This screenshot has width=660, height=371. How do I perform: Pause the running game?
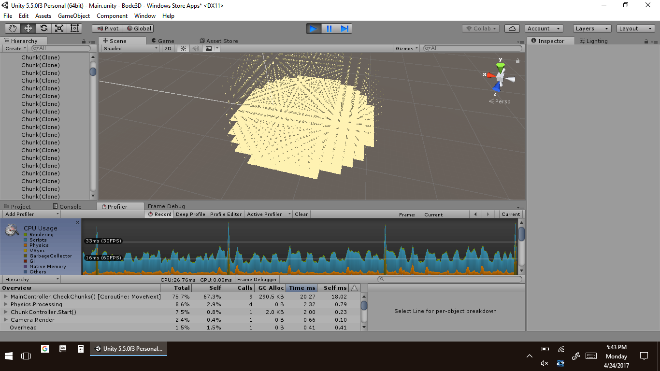329,29
